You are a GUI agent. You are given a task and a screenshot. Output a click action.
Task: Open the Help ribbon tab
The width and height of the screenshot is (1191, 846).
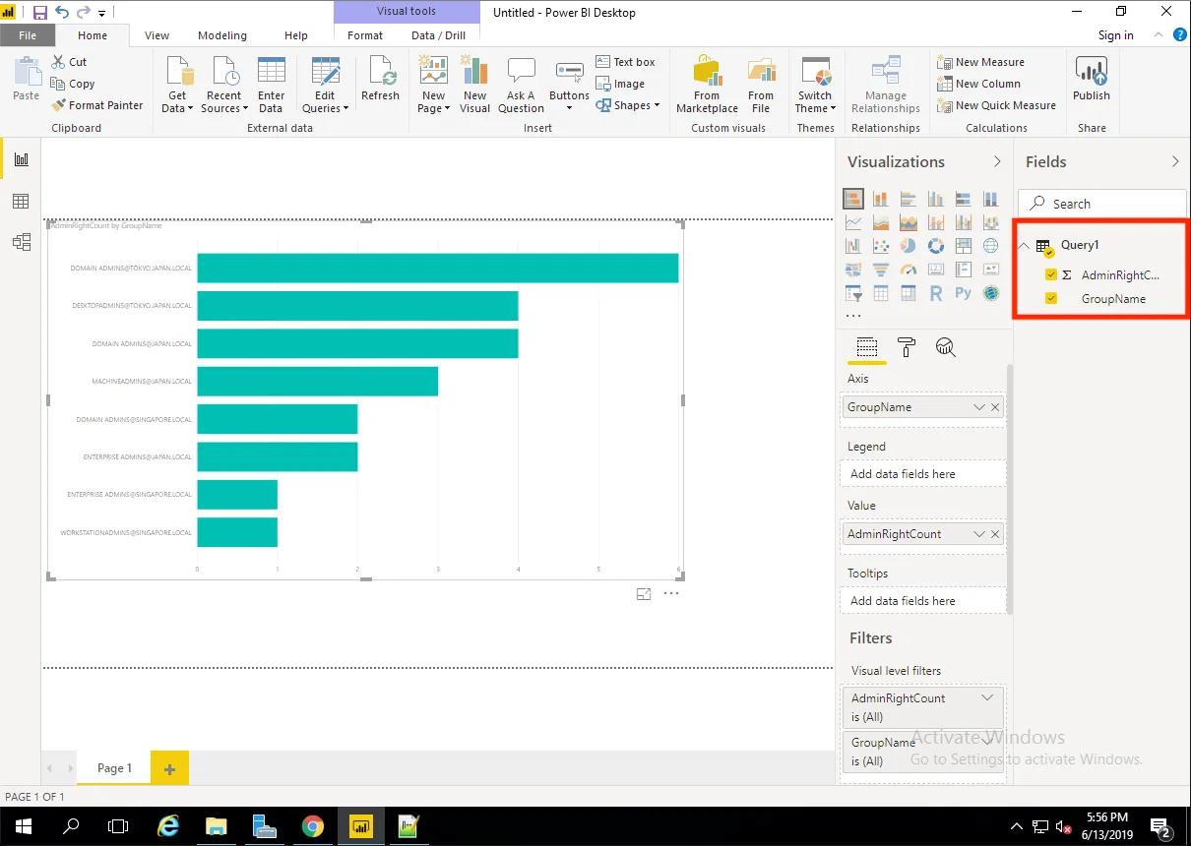pyautogui.click(x=296, y=35)
